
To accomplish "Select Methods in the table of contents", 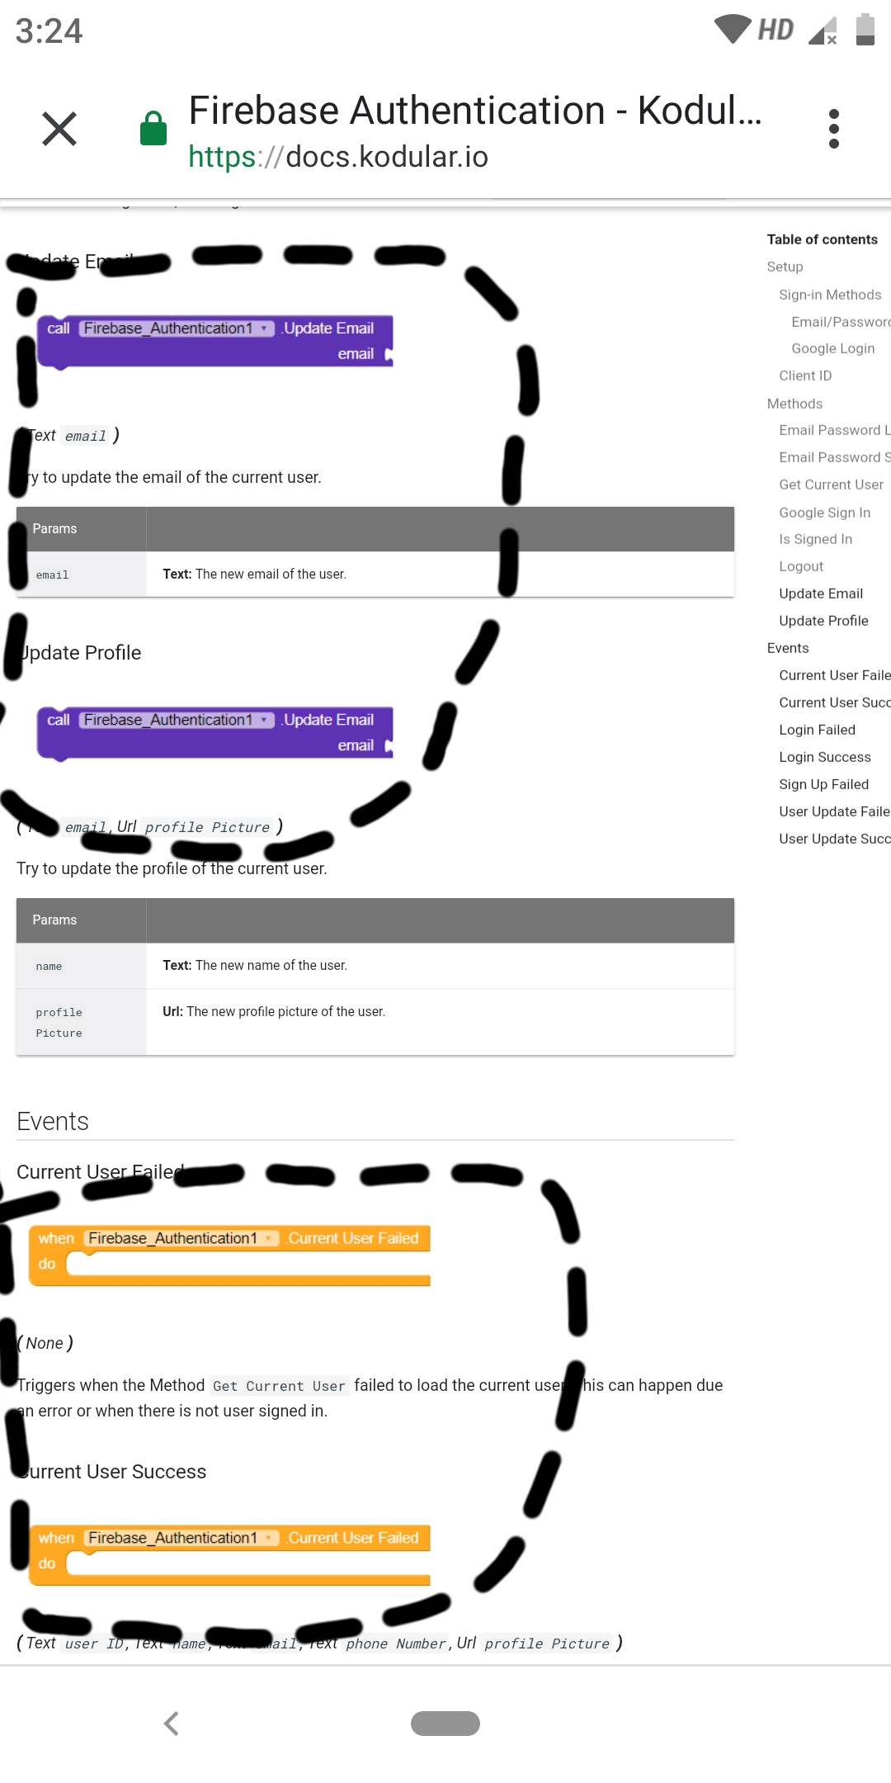I will 794,404.
